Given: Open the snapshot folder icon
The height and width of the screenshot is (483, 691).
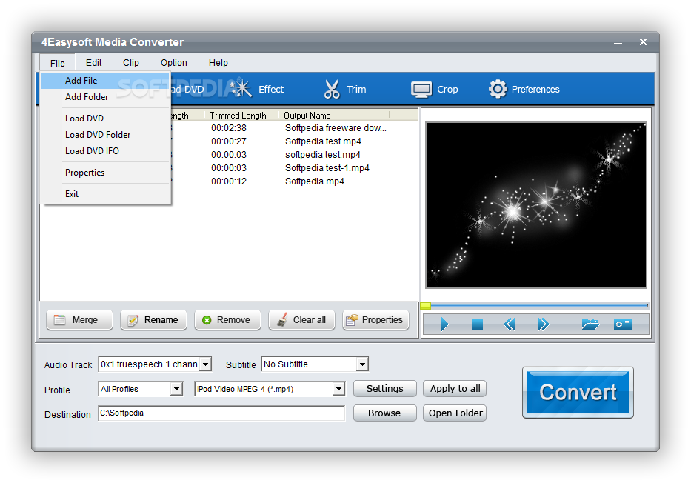Looking at the screenshot, I should click(x=590, y=324).
